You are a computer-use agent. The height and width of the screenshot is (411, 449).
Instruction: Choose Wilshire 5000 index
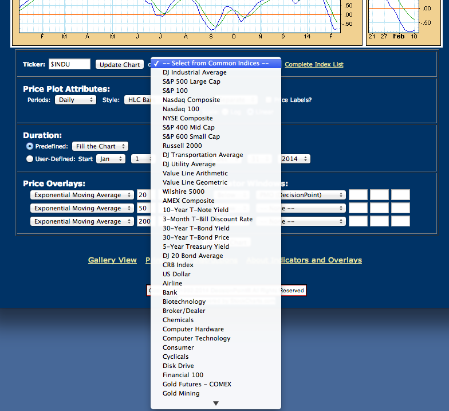coord(183,191)
